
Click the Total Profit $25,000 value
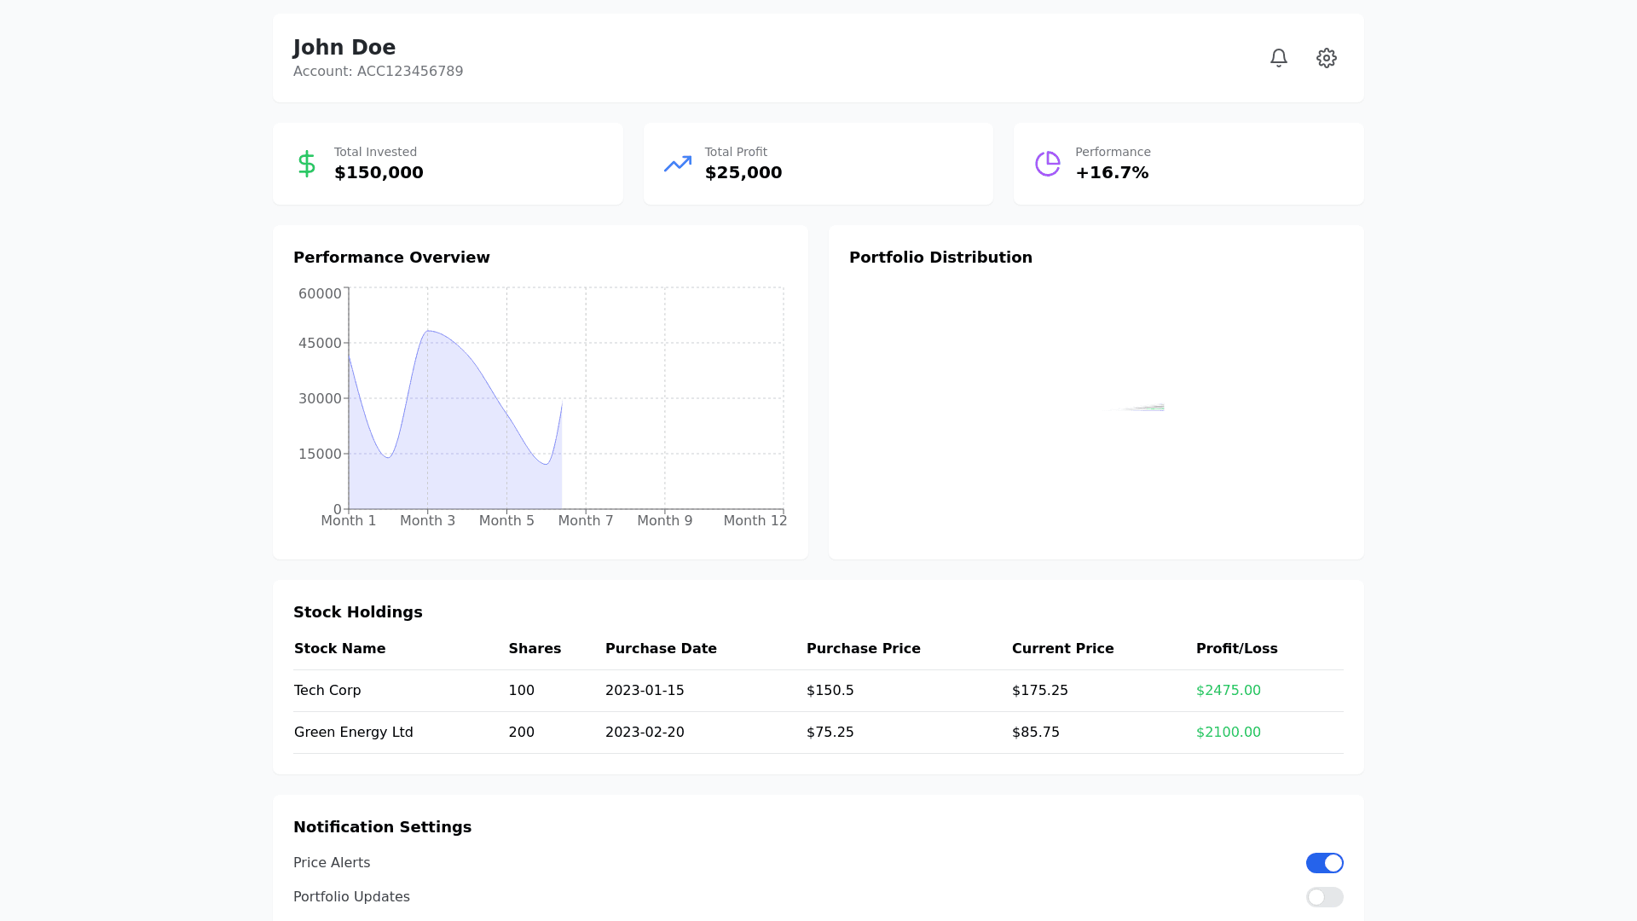coord(743,173)
